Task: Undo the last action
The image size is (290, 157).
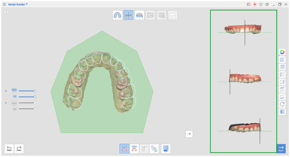Action: (9, 148)
